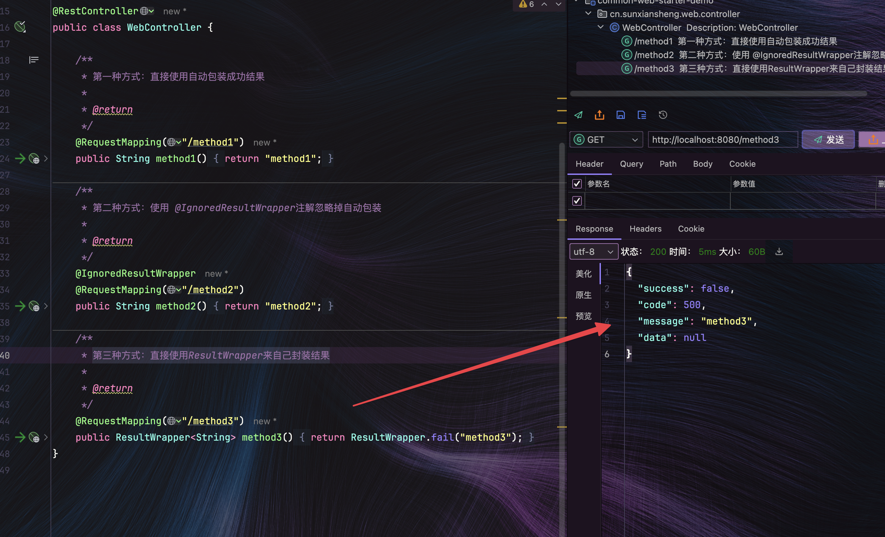Click the class icon of the WebController tree node
Screen dimensions: 885x537
coord(615,27)
